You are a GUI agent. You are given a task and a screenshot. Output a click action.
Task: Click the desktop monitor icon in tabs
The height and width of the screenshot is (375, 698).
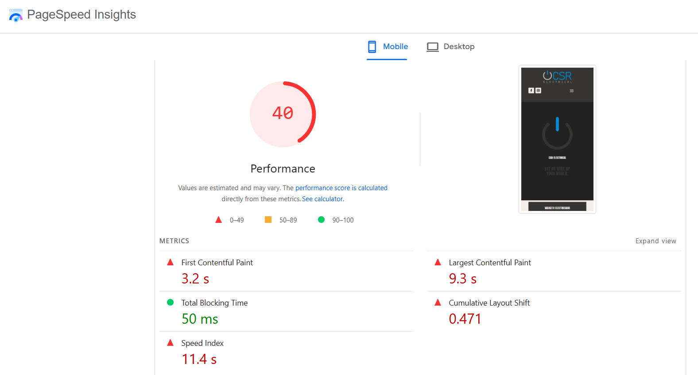(433, 47)
